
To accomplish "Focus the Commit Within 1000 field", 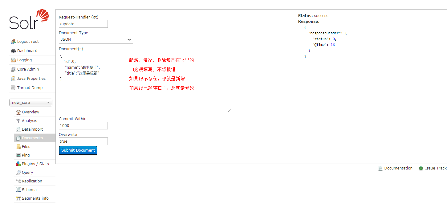I will tap(83, 125).
